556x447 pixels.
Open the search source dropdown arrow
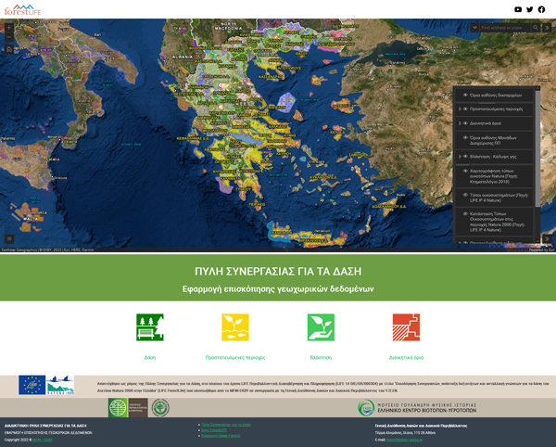[475, 28]
